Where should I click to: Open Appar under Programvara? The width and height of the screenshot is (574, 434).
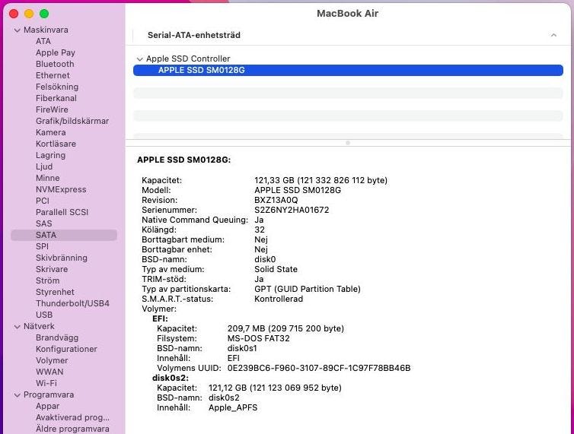tap(48, 406)
